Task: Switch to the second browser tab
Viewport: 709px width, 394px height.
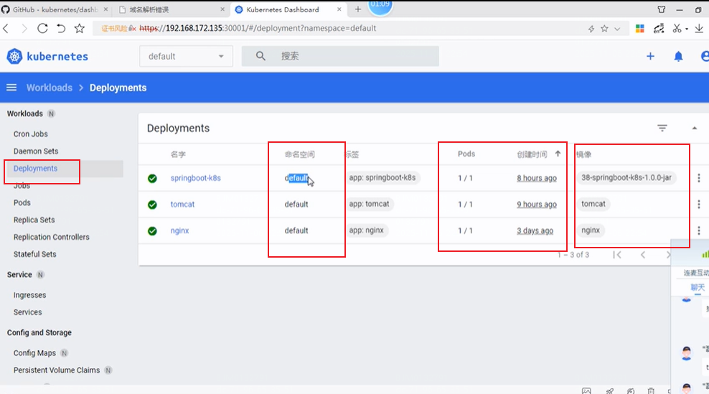Action: 172,9
